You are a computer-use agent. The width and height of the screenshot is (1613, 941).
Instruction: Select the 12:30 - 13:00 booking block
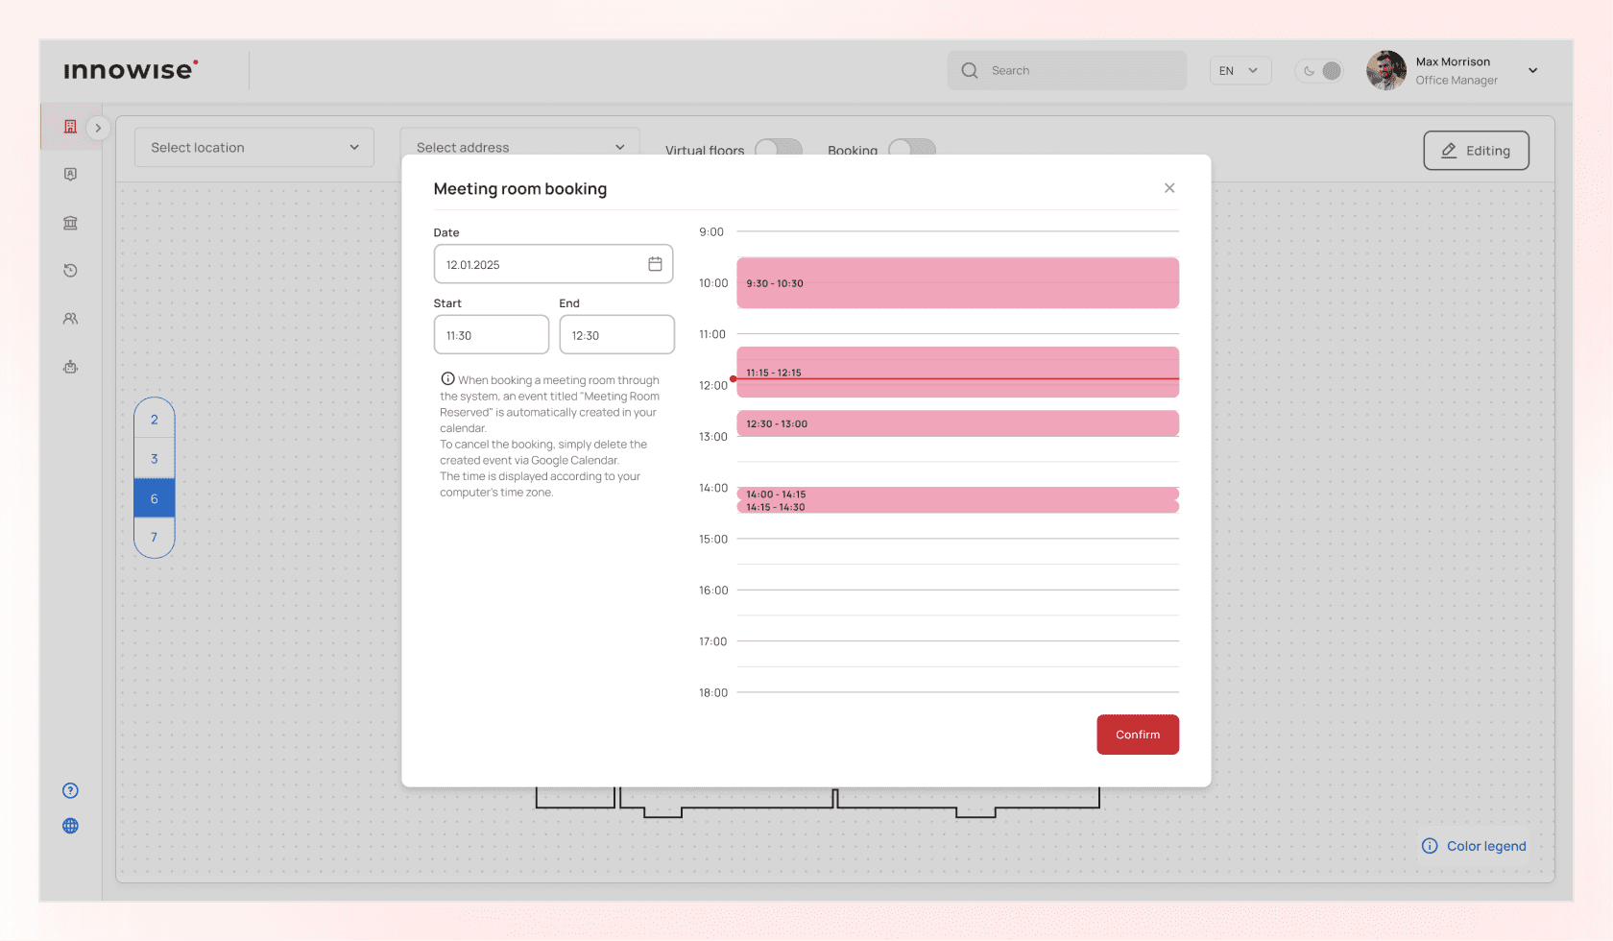coord(957,423)
